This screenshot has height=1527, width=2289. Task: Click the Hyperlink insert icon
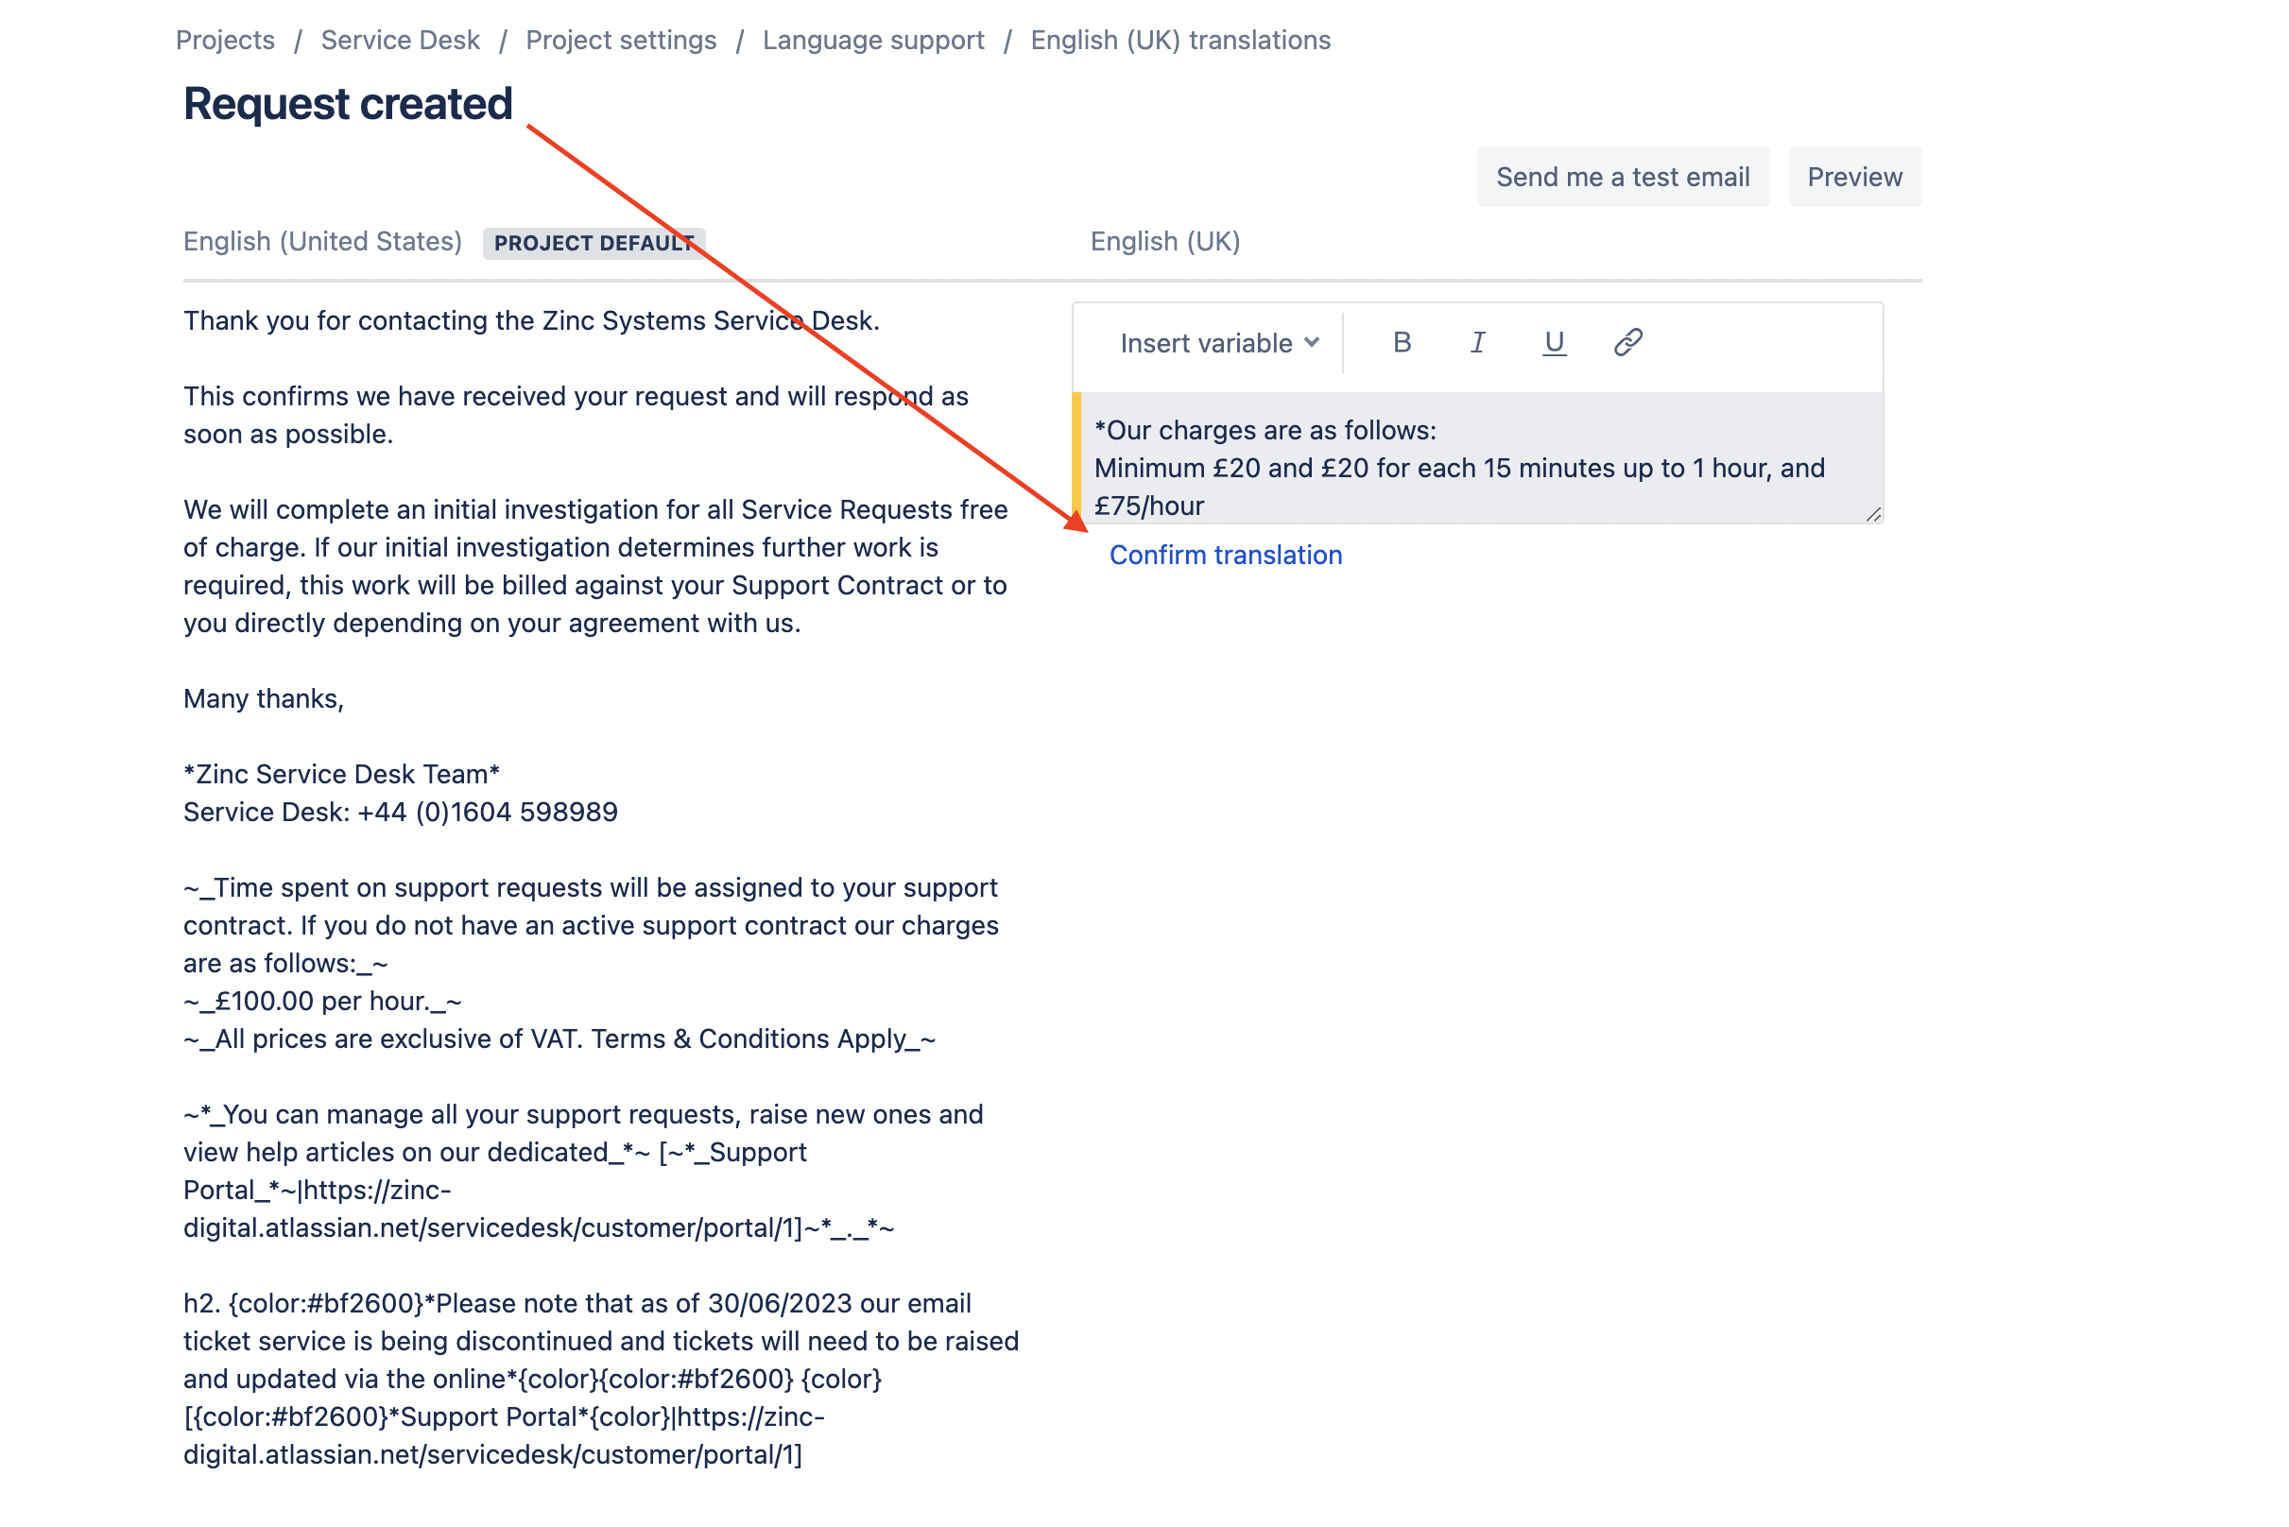[1627, 343]
